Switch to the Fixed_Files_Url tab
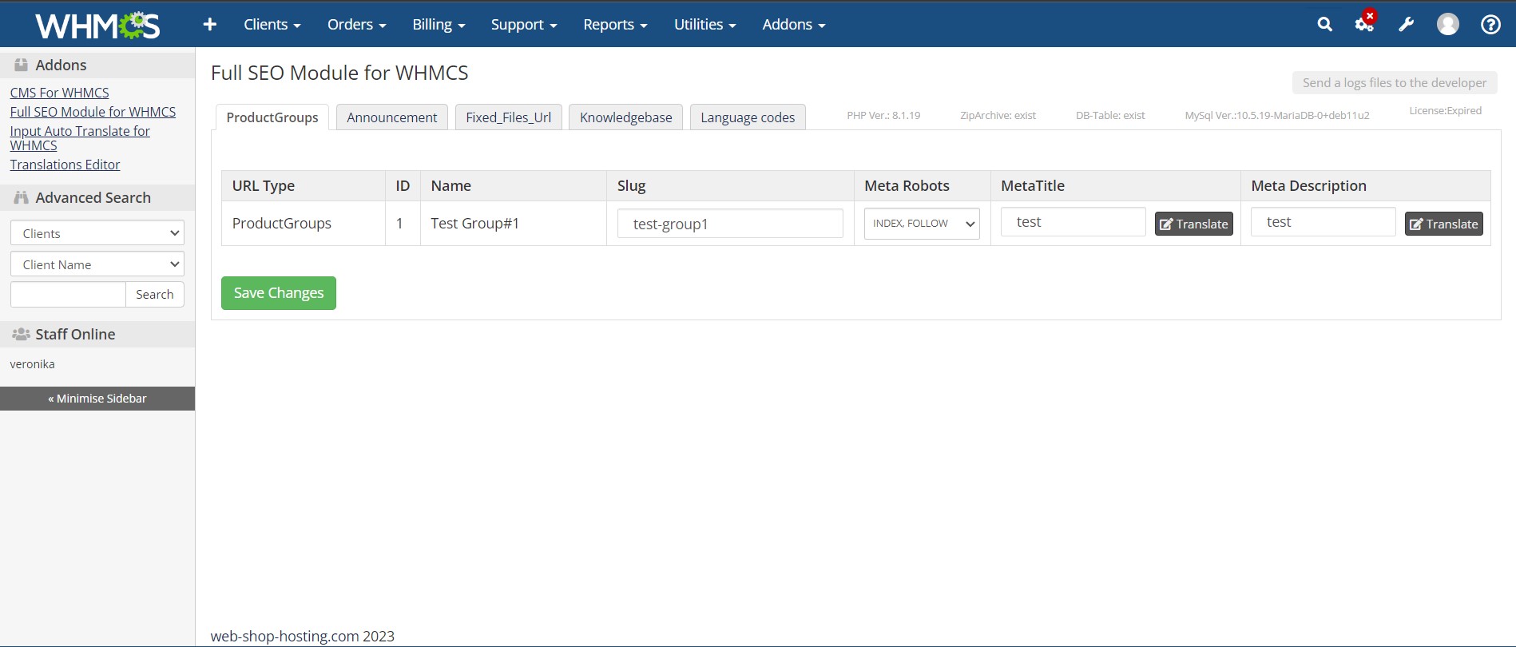This screenshot has height=647, width=1516. [509, 117]
